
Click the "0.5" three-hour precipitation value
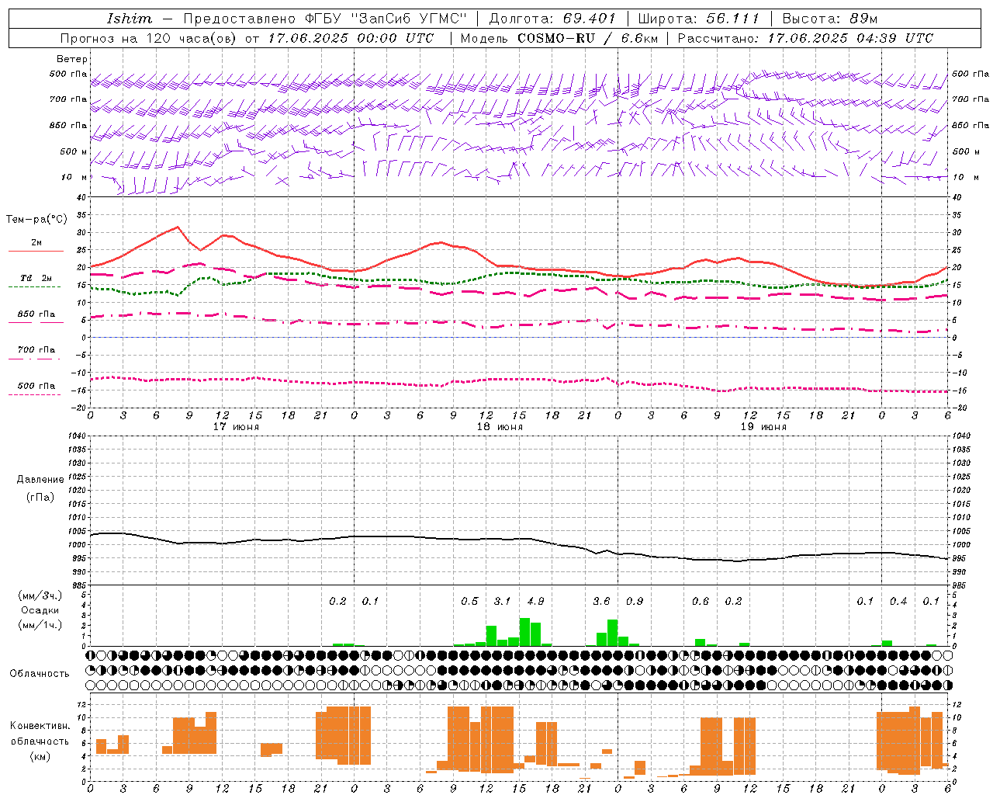click(x=469, y=601)
